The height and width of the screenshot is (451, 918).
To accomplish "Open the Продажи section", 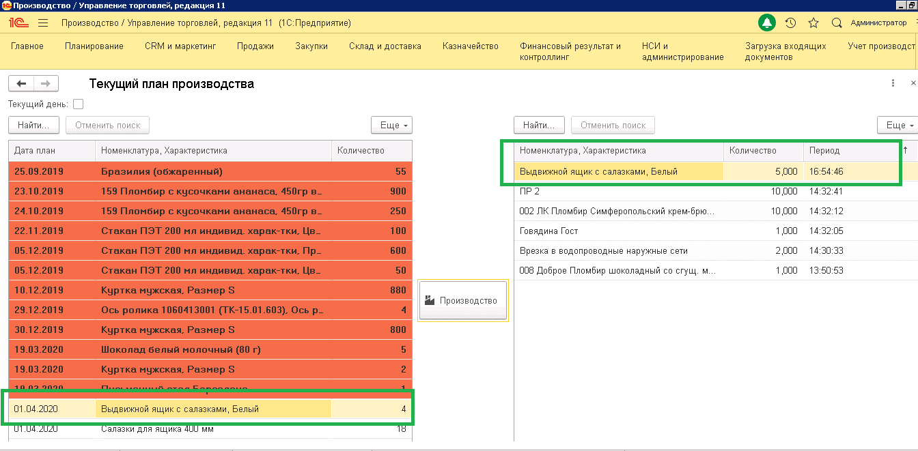I will click(255, 46).
